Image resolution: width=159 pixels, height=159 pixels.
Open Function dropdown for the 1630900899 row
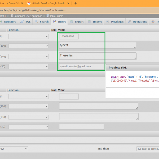tap(28, 37)
